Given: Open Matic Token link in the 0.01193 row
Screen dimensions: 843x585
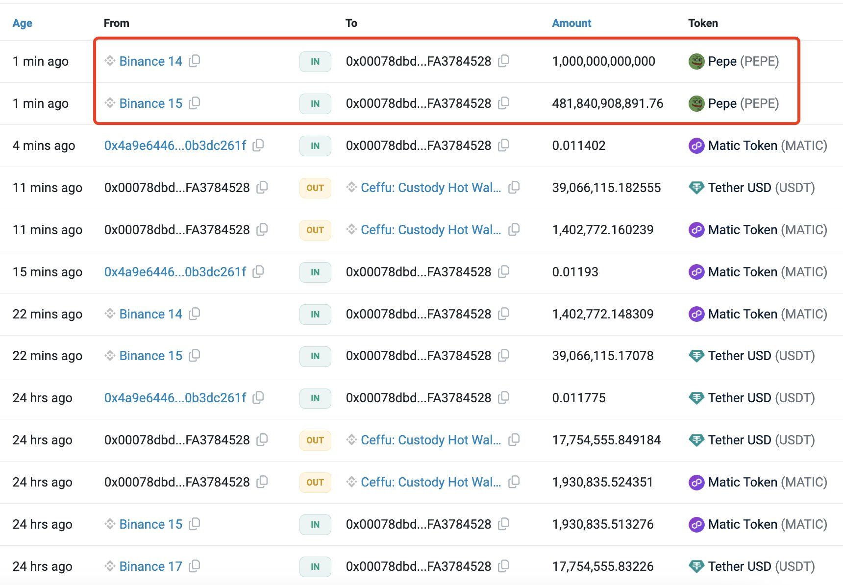Looking at the screenshot, I should point(768,272).
